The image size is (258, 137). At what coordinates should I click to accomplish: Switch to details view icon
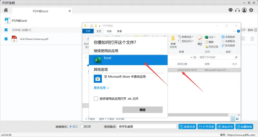click(x=233, y=119)
